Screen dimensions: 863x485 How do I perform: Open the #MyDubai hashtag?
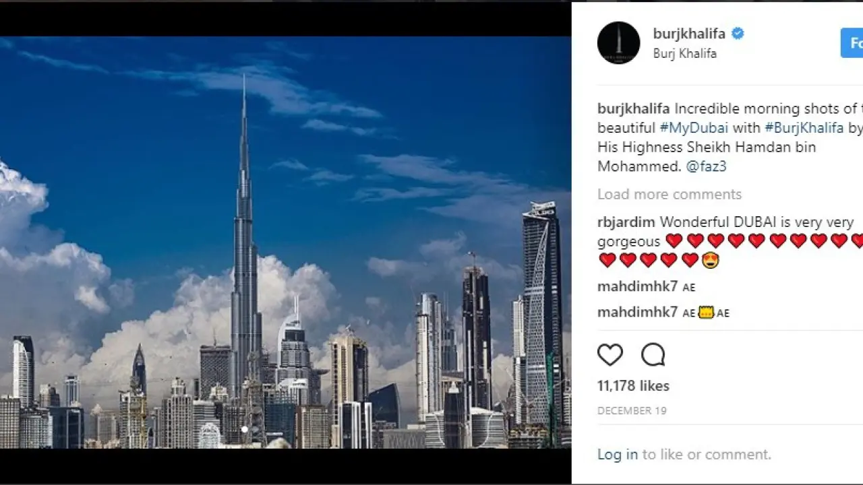click(693, 127)
